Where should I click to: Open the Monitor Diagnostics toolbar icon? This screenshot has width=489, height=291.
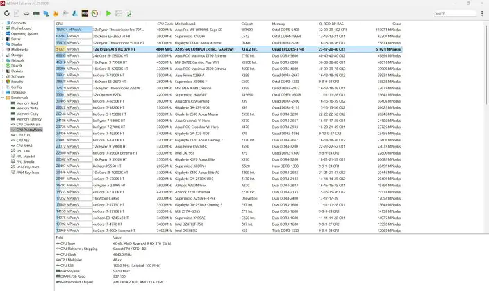pyautogui.click(x=65, y=13)
